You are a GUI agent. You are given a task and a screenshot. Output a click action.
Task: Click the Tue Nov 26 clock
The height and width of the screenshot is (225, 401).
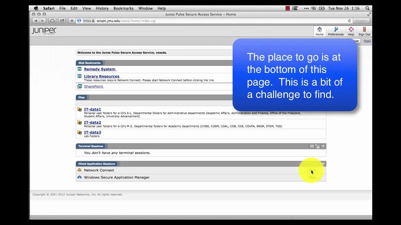click(x=344, y=8)
